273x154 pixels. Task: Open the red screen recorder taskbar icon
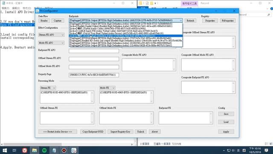[x=64, y=150]
